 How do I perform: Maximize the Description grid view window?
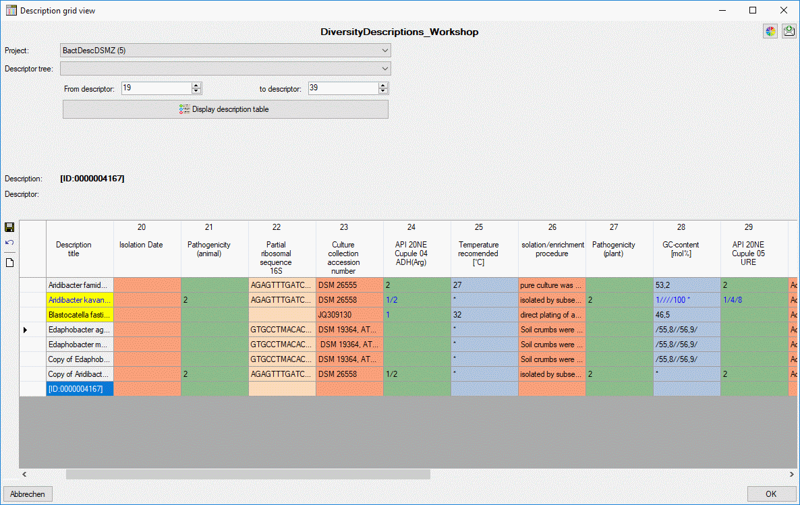[753, 10]
